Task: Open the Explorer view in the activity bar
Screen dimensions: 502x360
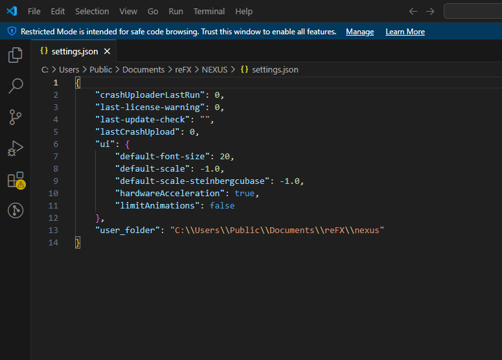Action: click(x=15, y=55)
